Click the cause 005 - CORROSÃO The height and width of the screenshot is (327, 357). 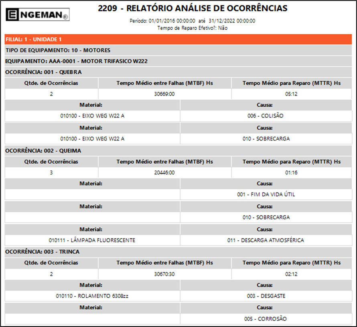click(266, 319)
